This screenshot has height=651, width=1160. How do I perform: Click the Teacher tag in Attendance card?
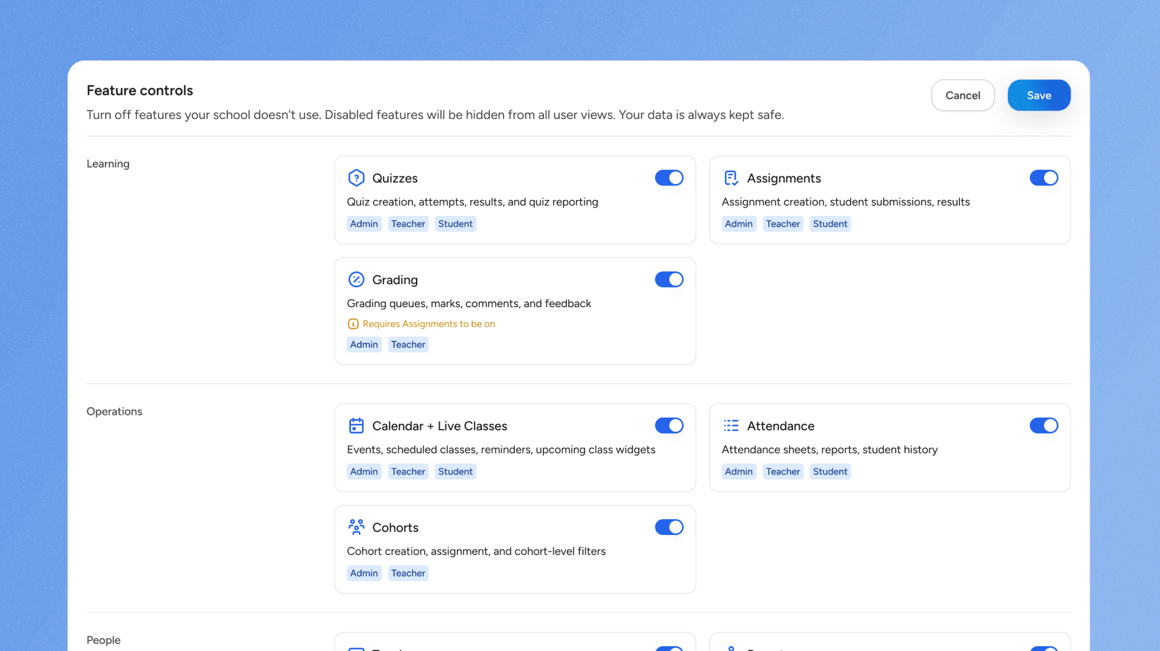click(782, 472)
